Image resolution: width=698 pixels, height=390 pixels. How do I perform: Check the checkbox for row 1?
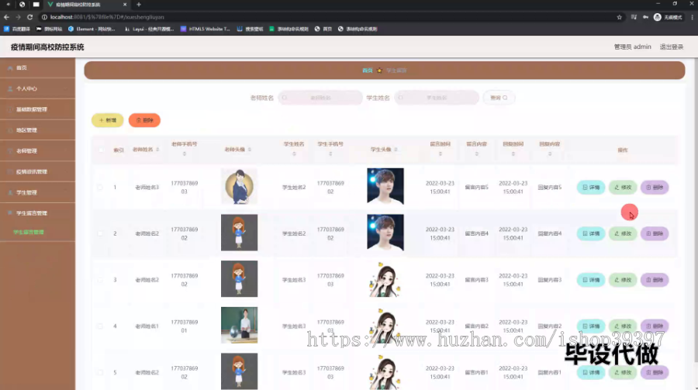(100, 188)
